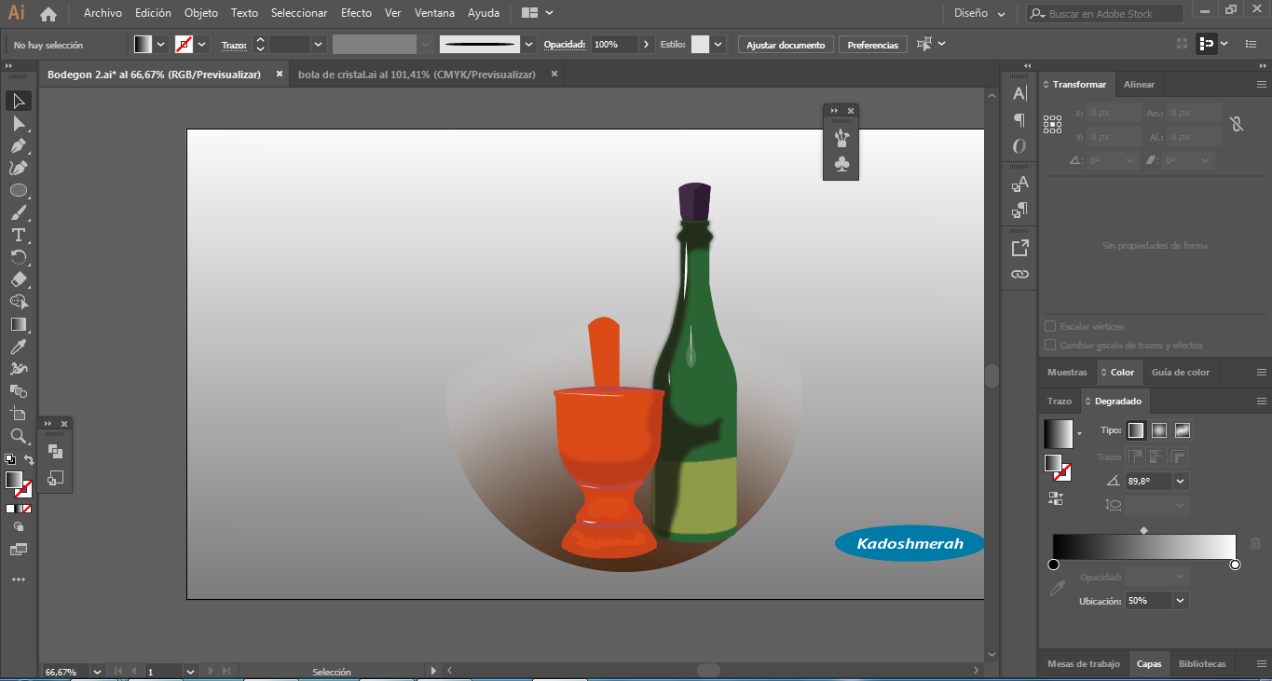Set color mode to None below fill

tap(26, 509)
